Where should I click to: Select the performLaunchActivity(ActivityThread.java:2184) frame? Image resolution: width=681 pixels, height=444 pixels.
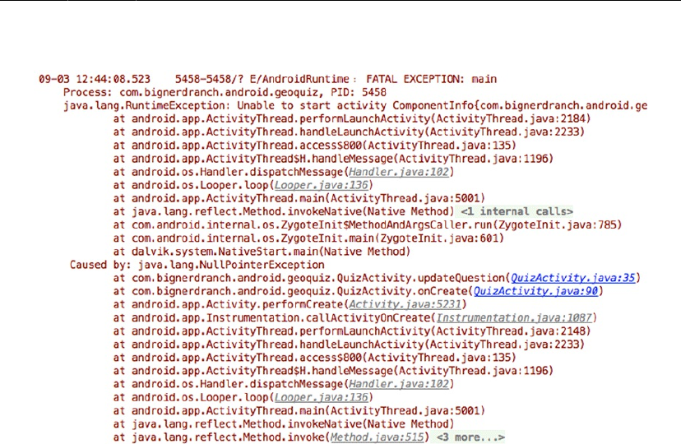point(352,118)
